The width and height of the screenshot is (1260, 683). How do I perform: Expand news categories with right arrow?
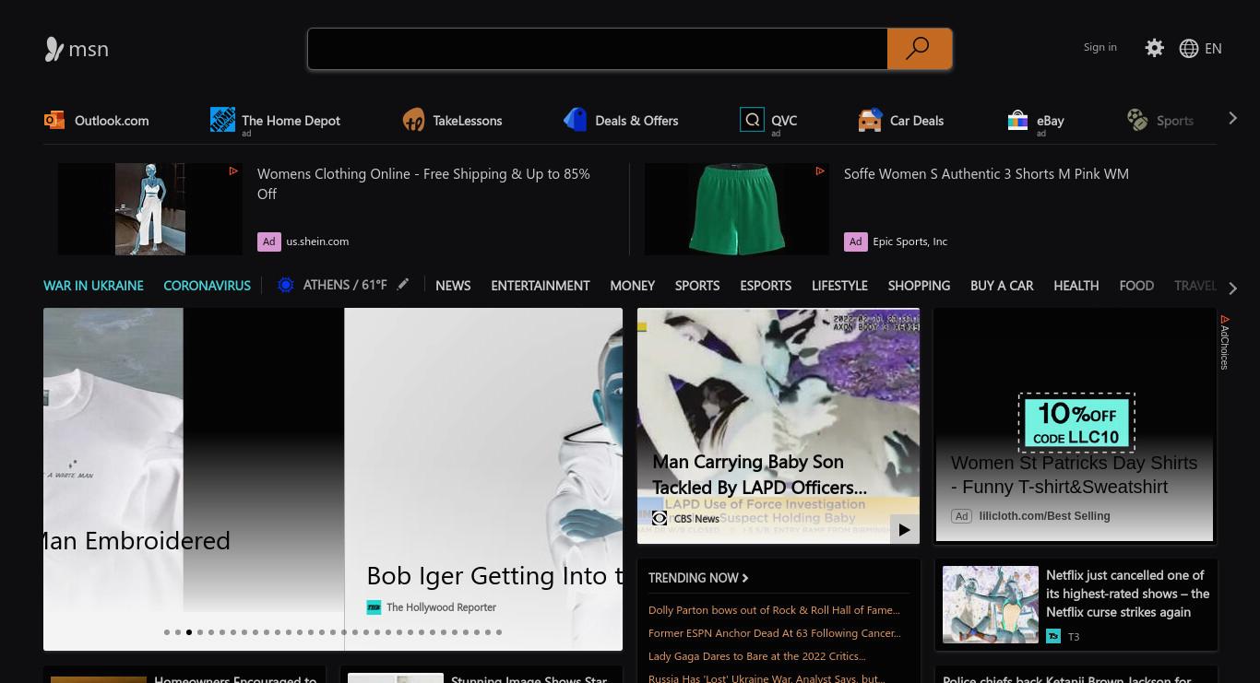[x=1233, y=288]
